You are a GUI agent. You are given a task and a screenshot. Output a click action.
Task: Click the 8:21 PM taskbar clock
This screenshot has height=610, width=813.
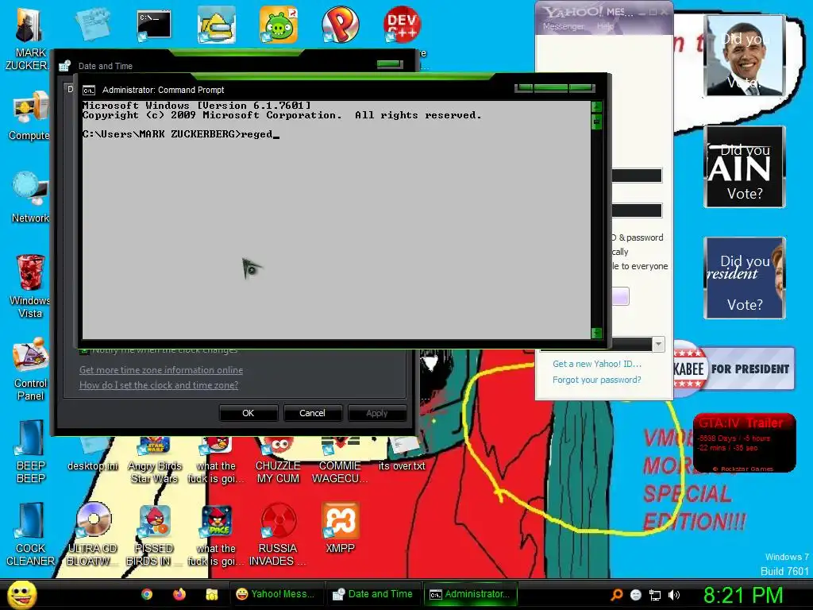click(x=743, y=595)
